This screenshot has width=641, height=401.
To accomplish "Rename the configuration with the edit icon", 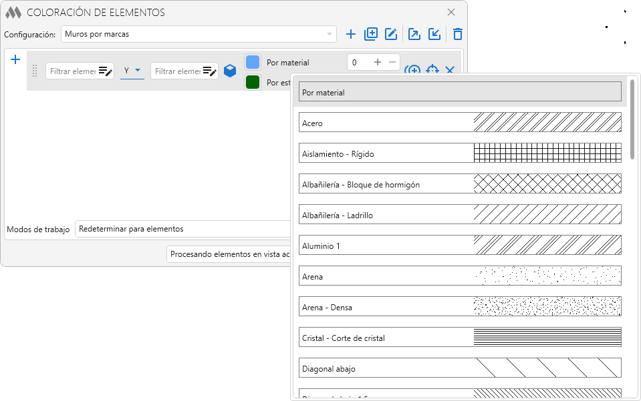I will [391, 34].
